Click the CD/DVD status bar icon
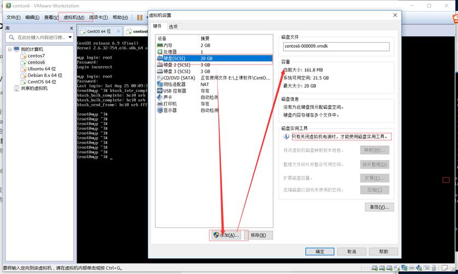 point(397,267)
